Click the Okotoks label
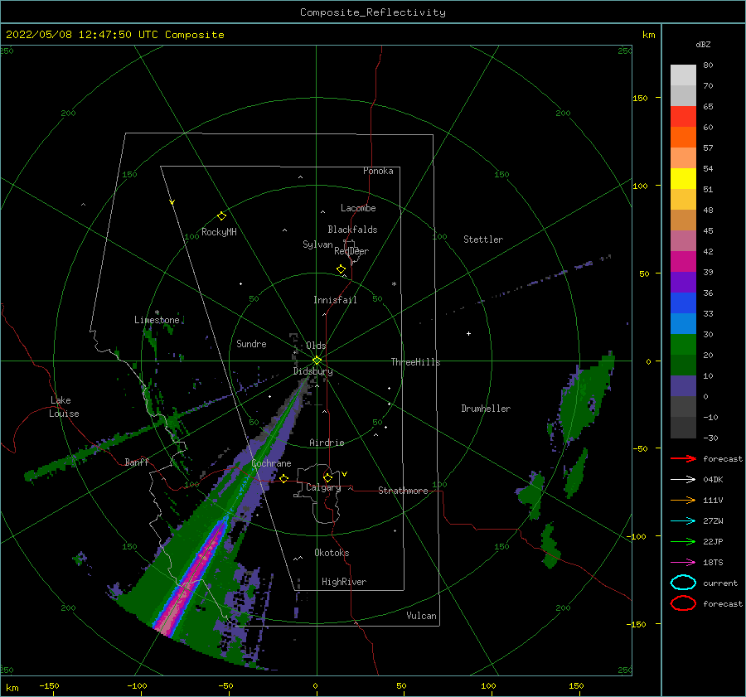746x697 pixels. pyautogui.click(x=332, y=554)
